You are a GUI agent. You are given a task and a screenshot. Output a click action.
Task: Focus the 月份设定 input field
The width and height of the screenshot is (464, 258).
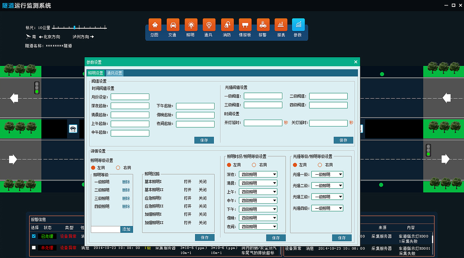pos(130,97)
